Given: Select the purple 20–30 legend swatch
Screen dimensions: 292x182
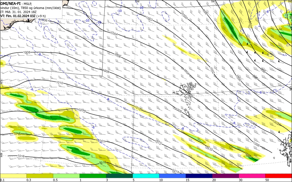Looking at the screenshot, I should tap(225, 176).
